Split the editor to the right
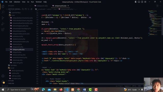Screen dimensions: 163x92 157,6
